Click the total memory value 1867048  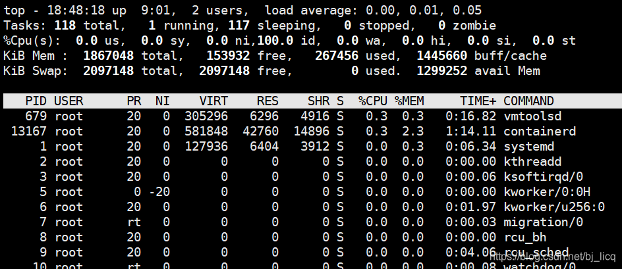108,55
